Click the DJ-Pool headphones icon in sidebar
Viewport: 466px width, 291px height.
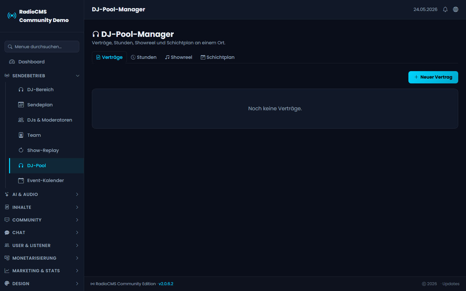point(21,166)
